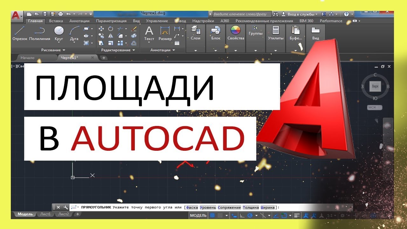Expand the Редактирование panel dropdown
Screen dimensions: 407x229
(118, 50)
